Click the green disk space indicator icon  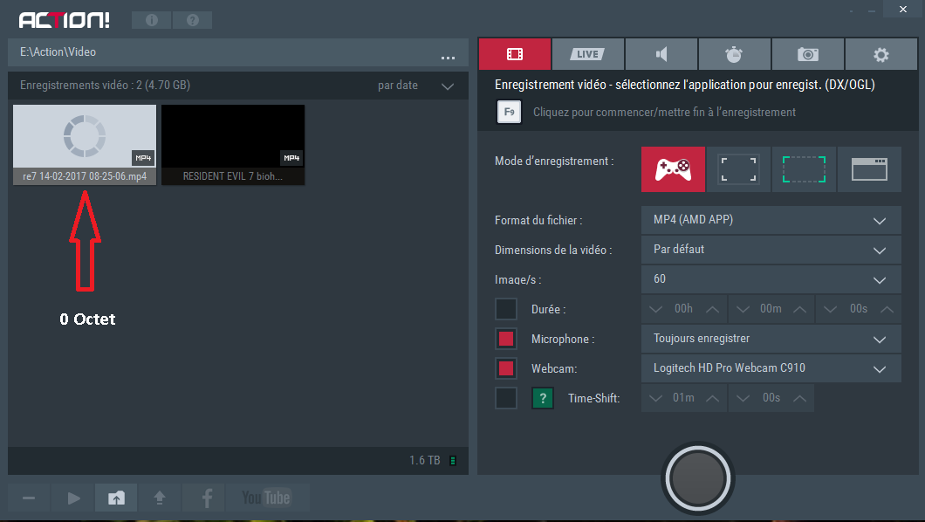453,461
